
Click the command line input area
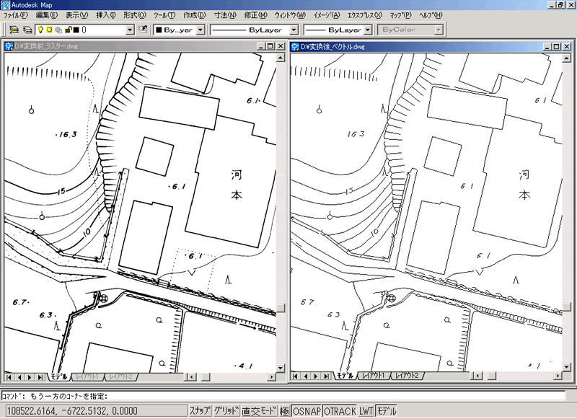tap(288, 396)
